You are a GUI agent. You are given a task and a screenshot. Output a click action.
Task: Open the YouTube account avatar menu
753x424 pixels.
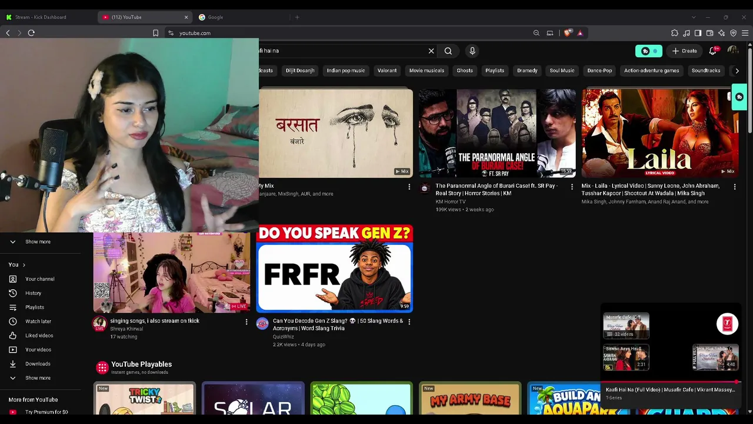click(733, 51)
